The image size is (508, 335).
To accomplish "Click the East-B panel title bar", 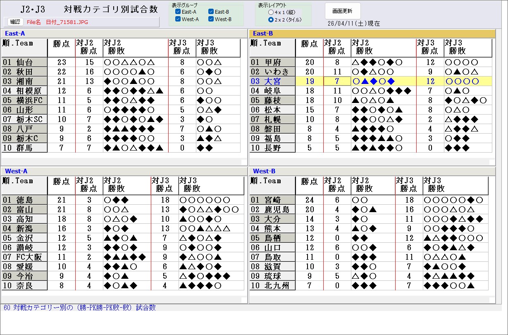I will (x=372, y=33).
